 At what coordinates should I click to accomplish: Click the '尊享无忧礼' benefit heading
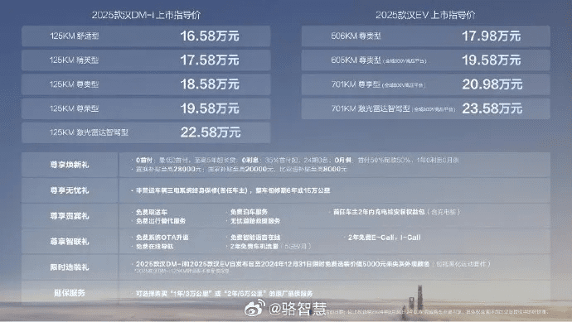pos(70,190)
